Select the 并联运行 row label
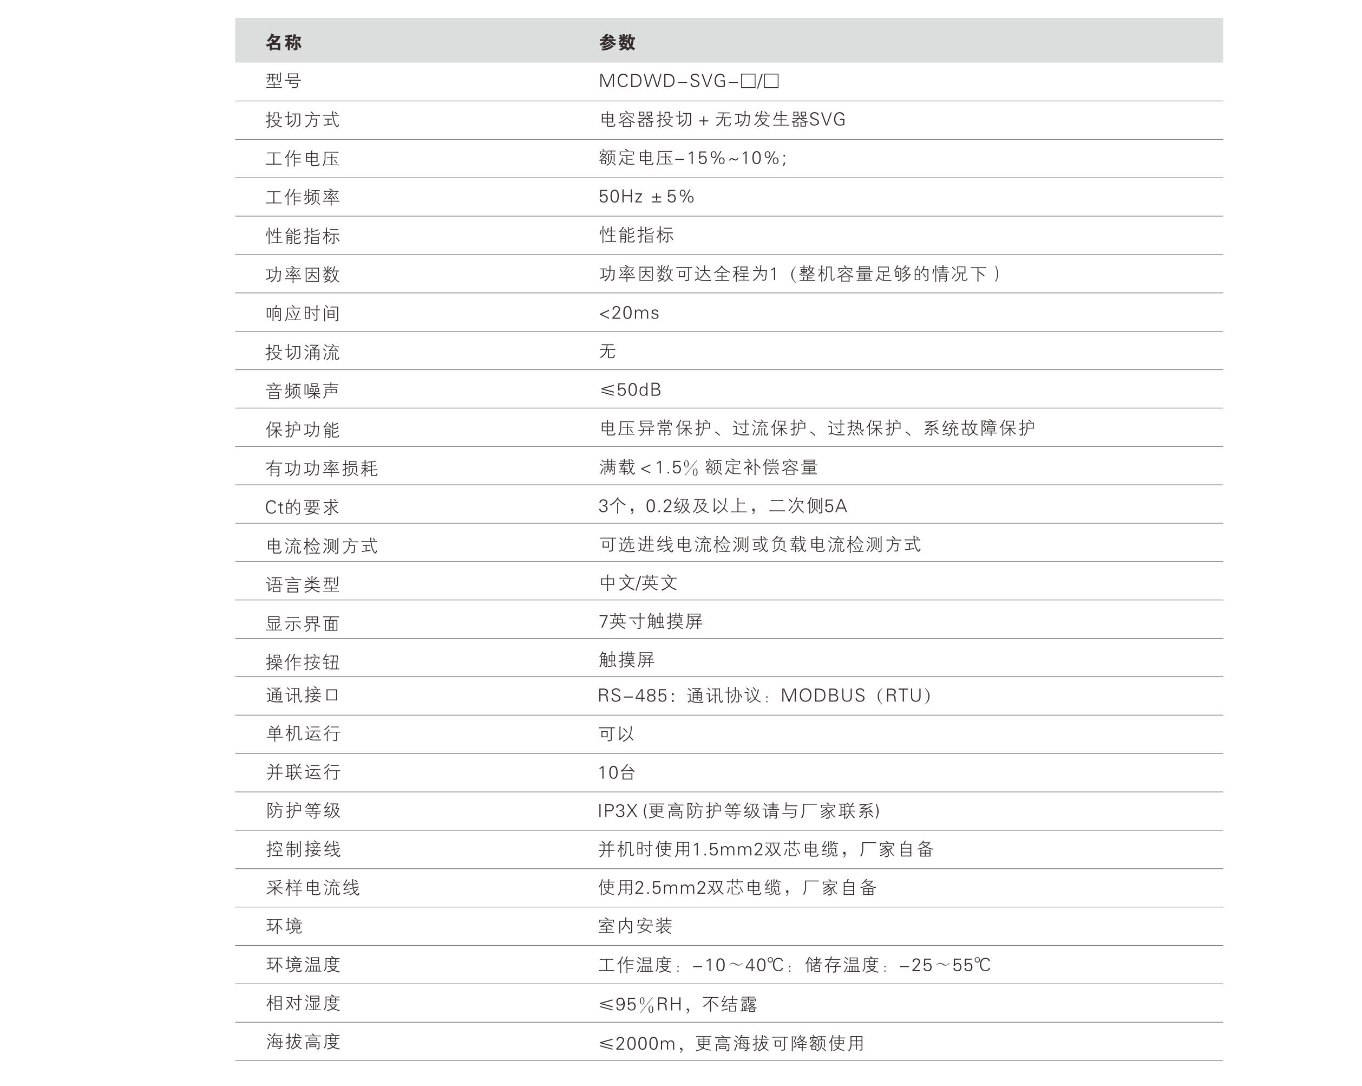1362x1086 pixels. pos(303,772)
